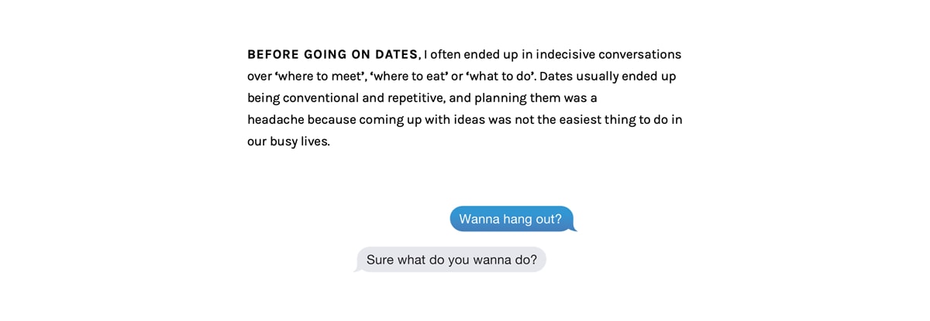Click the tail of the blue message bubble
The image size is (930, 321).
[x=573, y=228]
